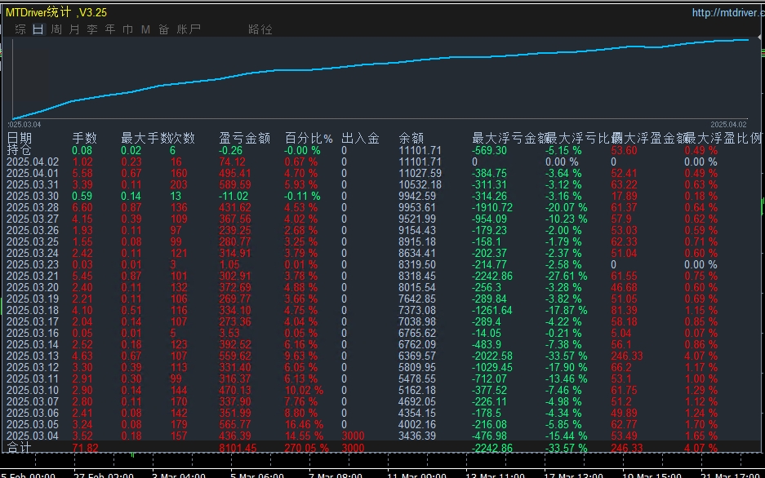Click the 路径 path button

(x=260, y=29)
